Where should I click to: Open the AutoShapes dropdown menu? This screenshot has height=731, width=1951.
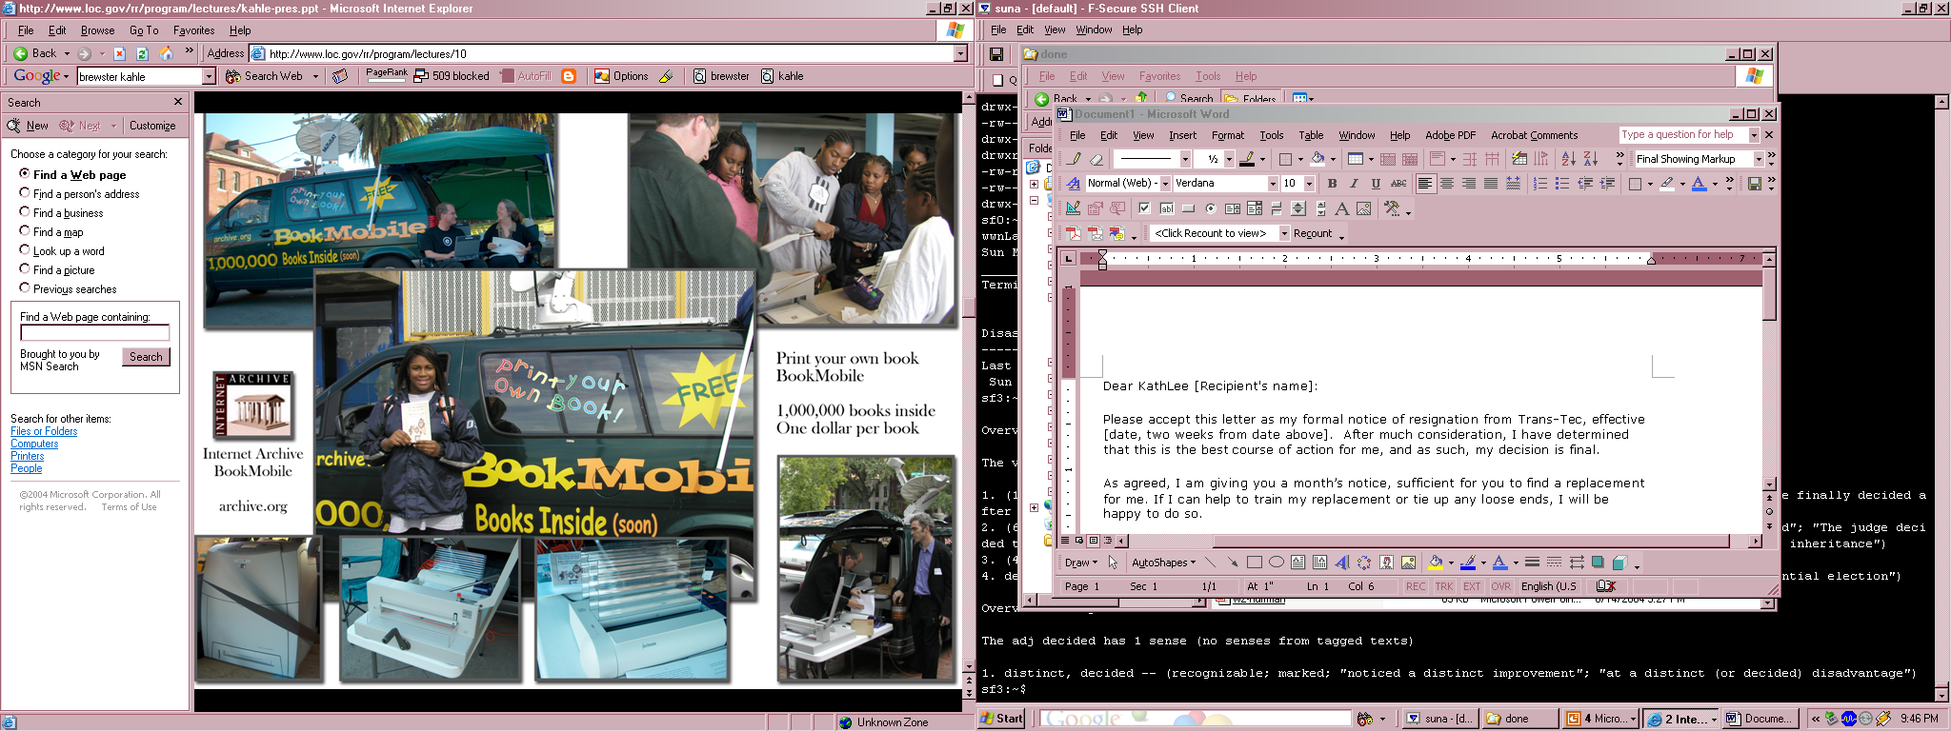tap(1162, 563)
